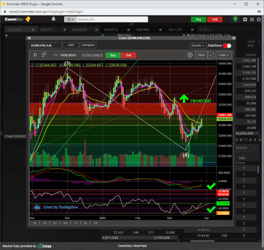Image resolution: width=264 pixels, height=250 pixels.
Task: Open the date dropdown beside 03/2023
Action: 254,148
